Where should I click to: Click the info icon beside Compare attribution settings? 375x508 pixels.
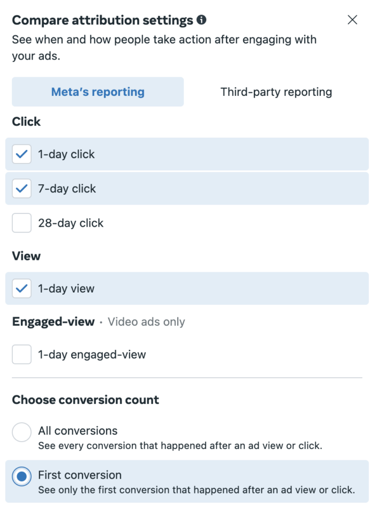tap(201, 20)
